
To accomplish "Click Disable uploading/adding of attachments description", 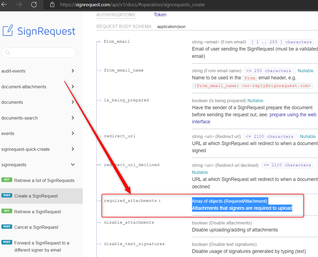I will 235,230.
